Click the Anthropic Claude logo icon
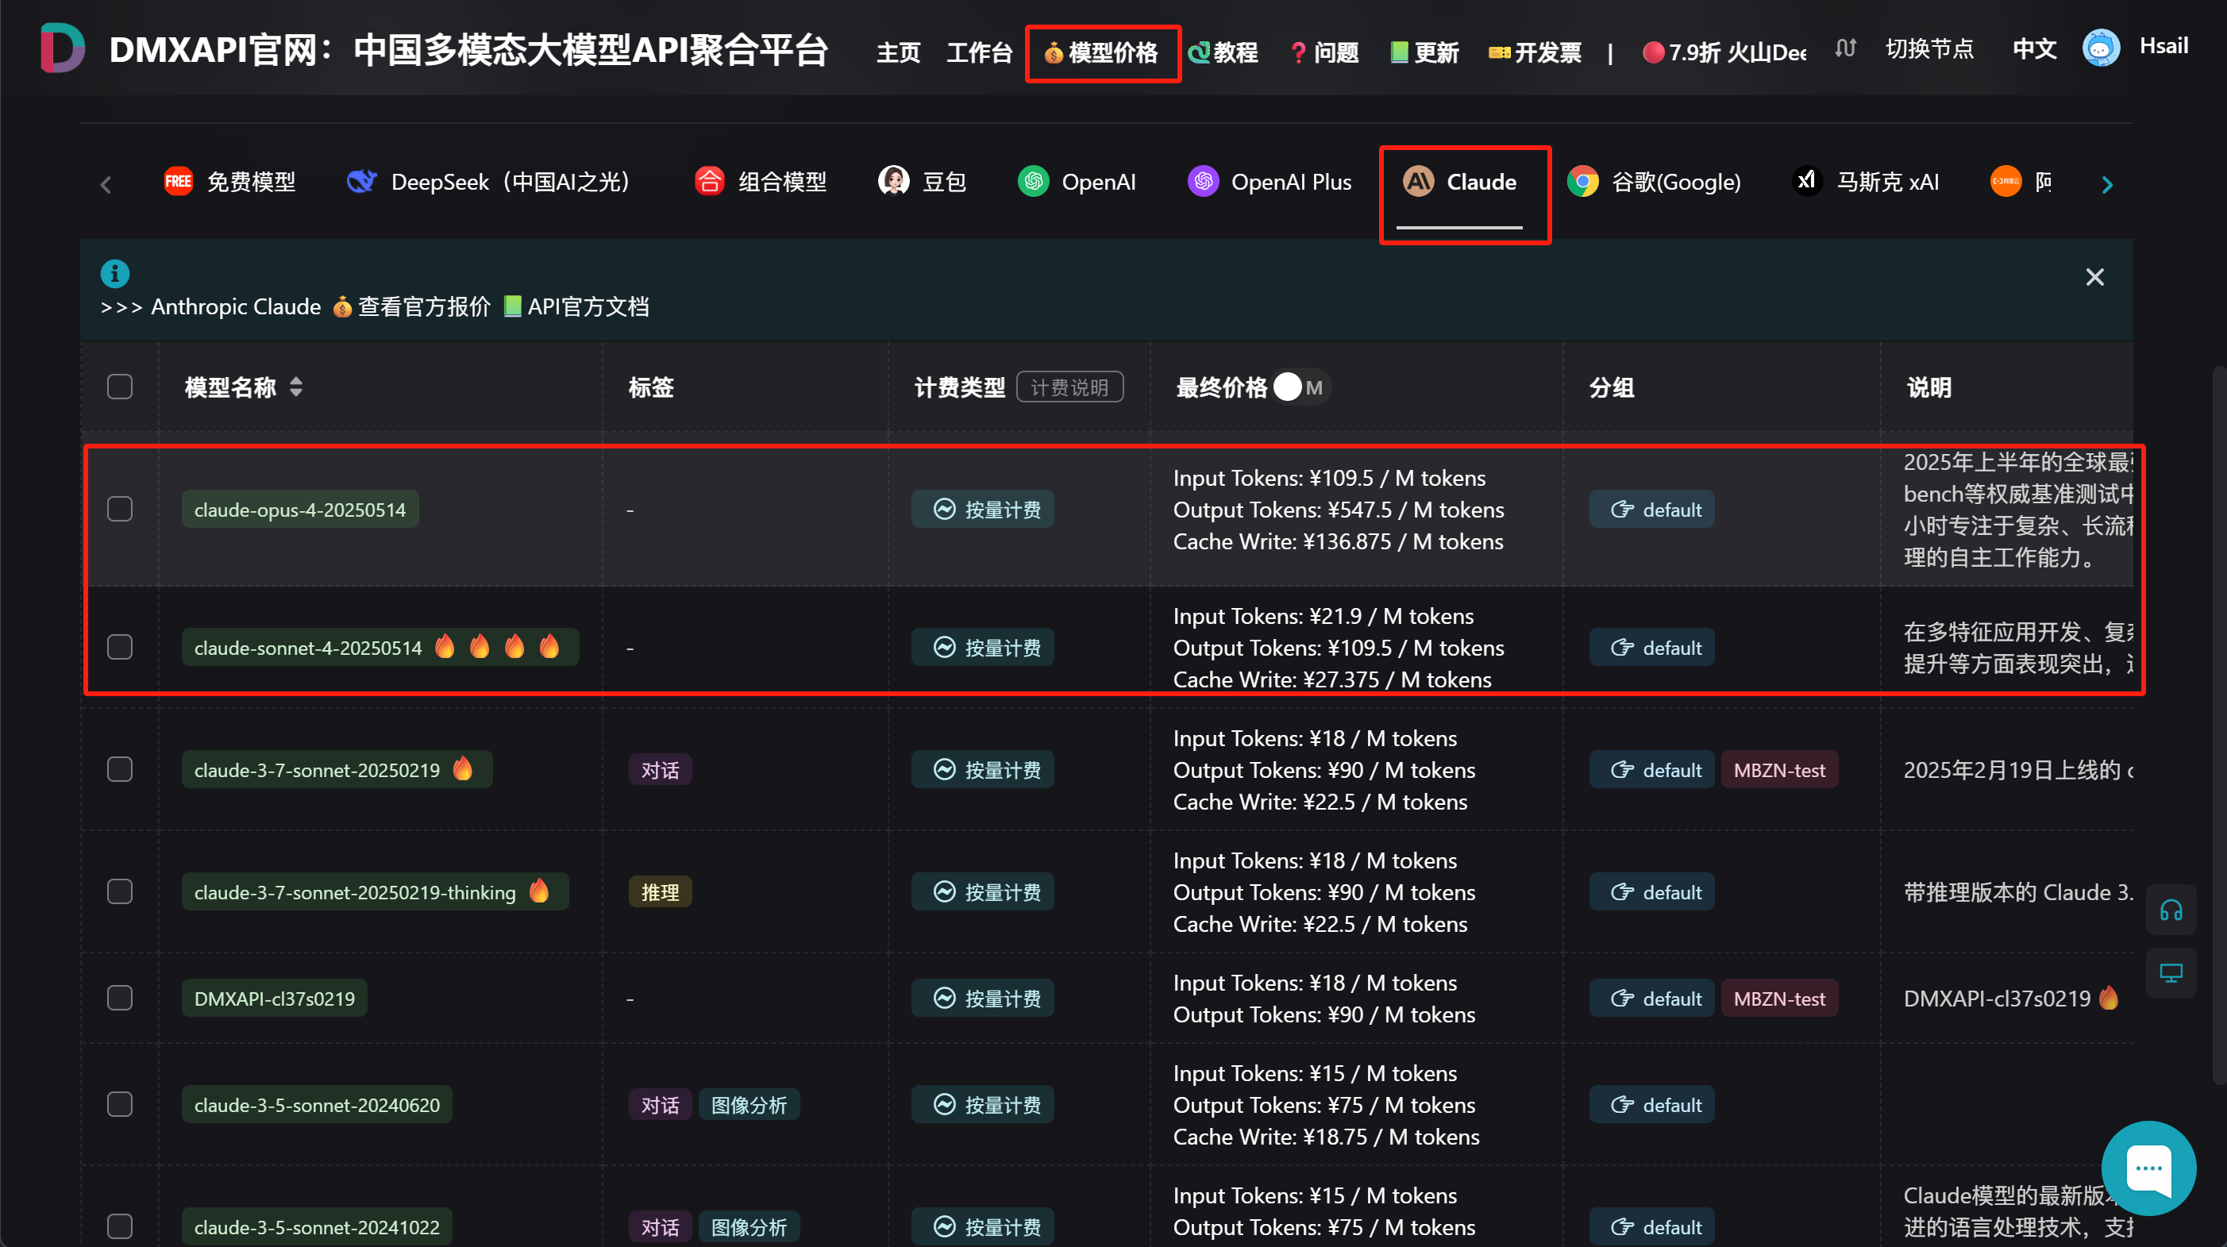Screen dimensions: 2227x1247 tap(1418, 182)
